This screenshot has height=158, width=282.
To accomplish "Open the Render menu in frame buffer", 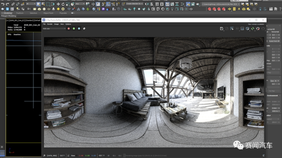I will [50, 24].
